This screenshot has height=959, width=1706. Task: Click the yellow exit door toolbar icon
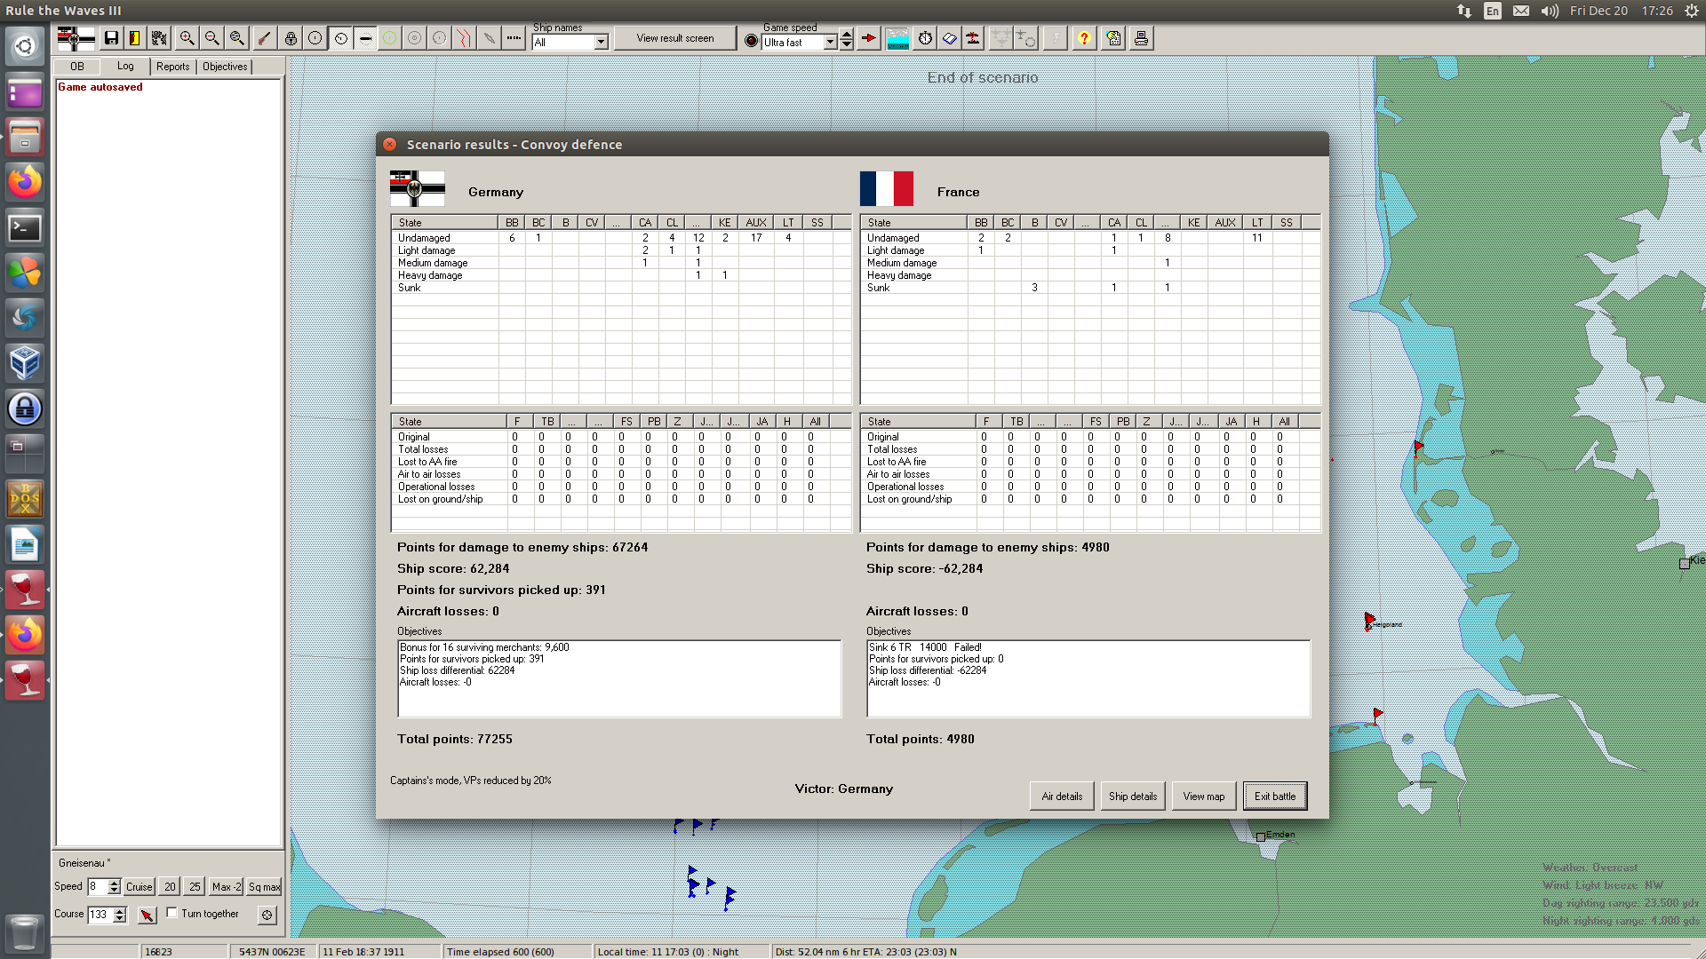pyautogui.click(x=135, y=38)
